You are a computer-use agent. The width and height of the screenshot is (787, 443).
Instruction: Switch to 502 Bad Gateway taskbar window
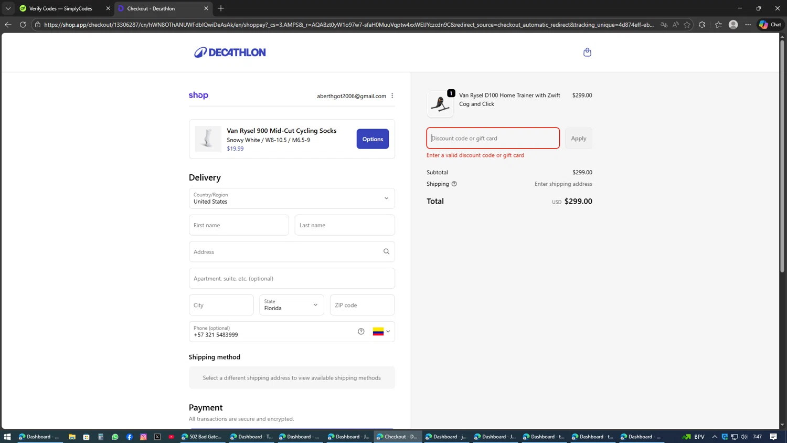tap(202, 437)
